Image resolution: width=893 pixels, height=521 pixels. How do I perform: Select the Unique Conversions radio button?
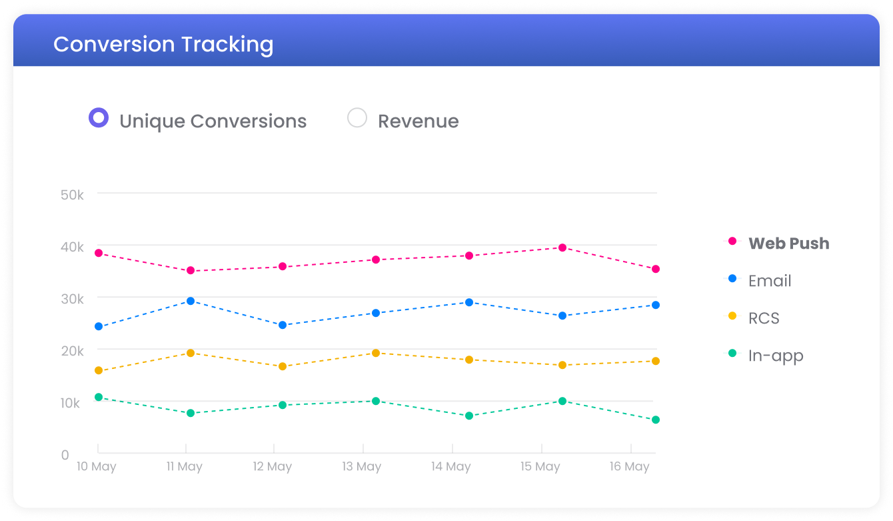[99, 118]
